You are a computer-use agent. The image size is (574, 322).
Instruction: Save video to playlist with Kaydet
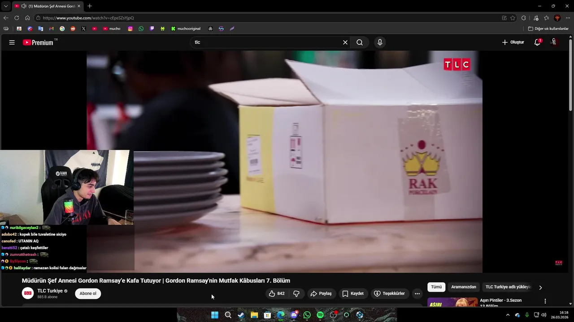(352, 293)
